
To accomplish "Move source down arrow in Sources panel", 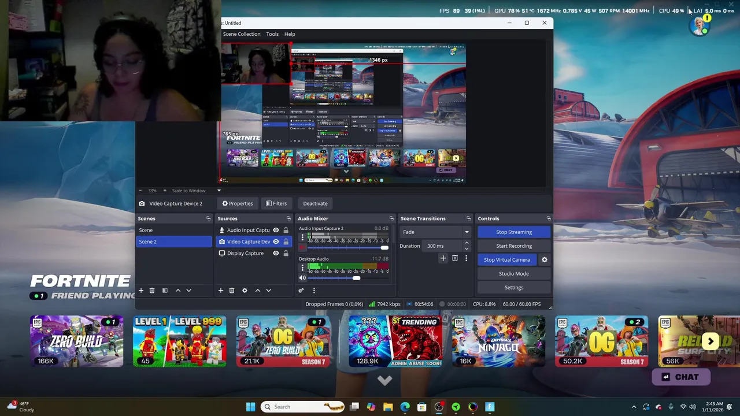I will (x=268, y=291).
